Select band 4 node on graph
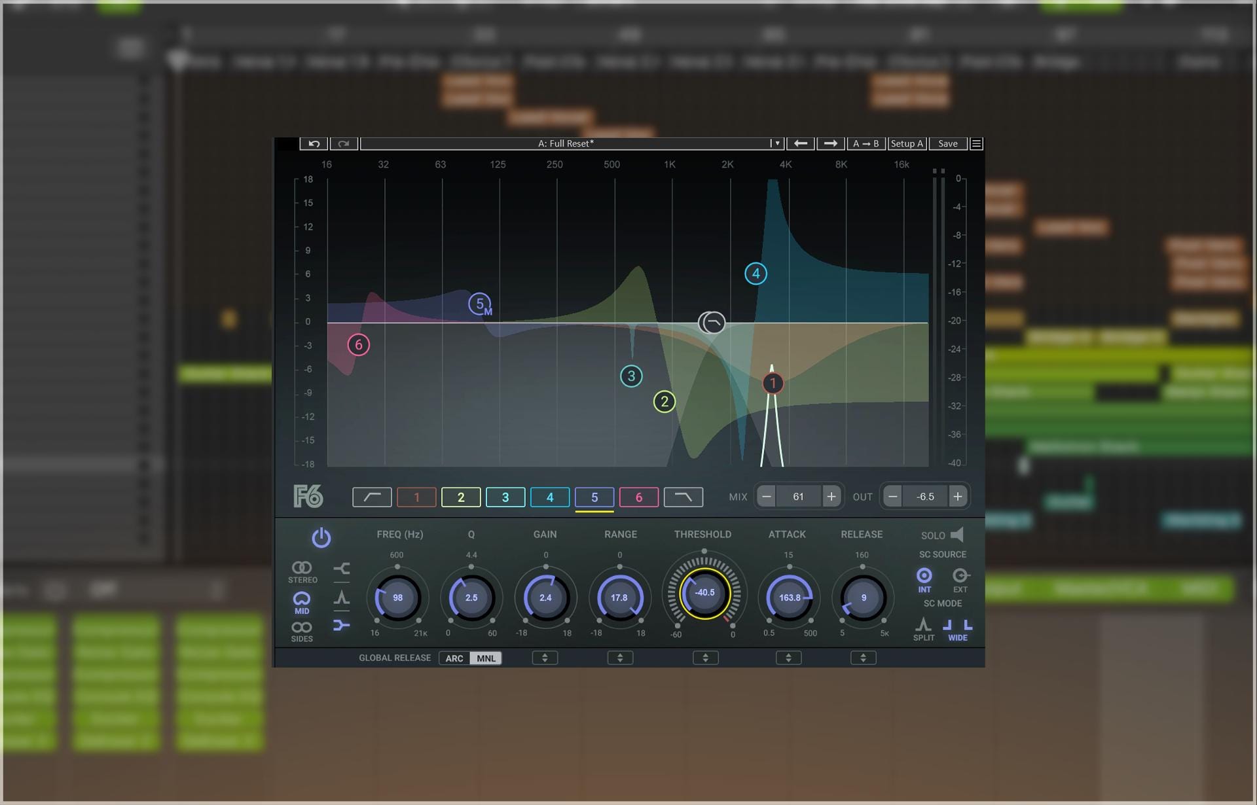Image resolution: width=1257 pixels, height=805 pixels. (x=756, y=274)
